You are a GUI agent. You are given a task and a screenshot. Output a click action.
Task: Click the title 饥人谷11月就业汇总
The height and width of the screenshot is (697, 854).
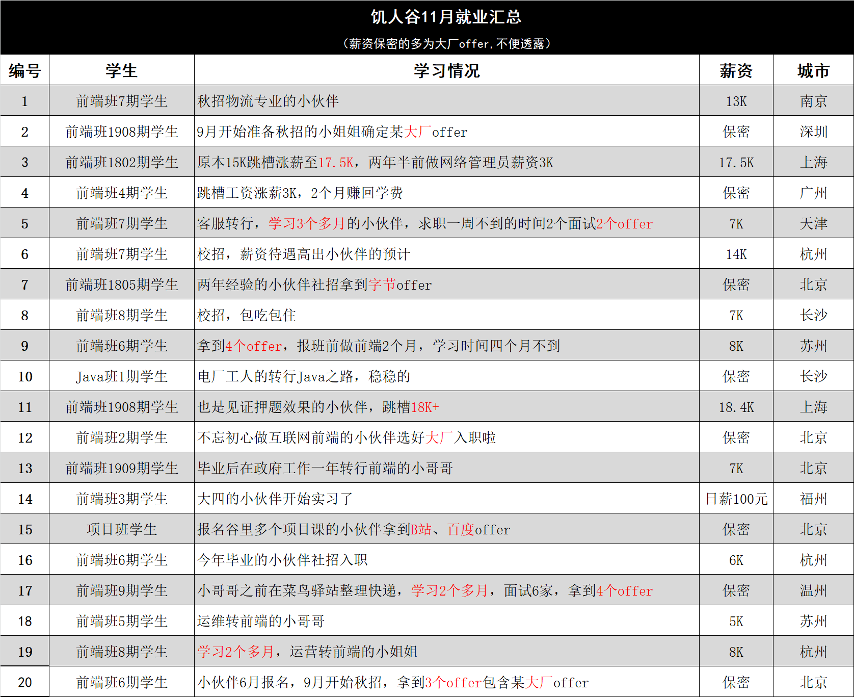click(x=446, y=17)
